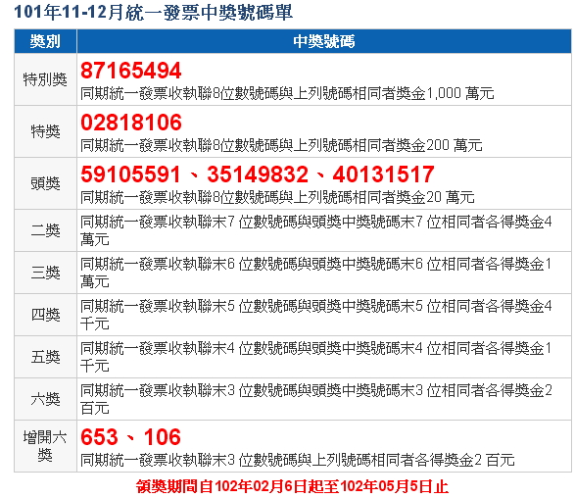The width and height of the screenshot is (575, 499).
Task: Click the 獎別 column header
Action: coord(45,41)
